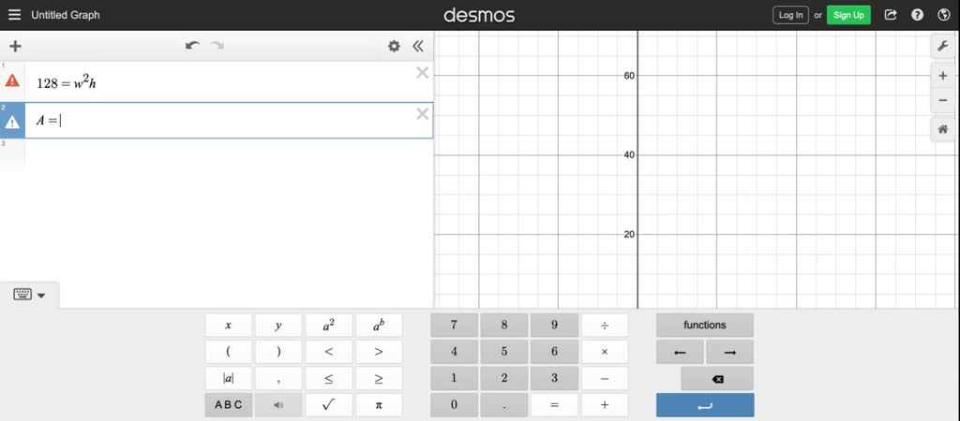Open the expression list settings gear

click(x=394, y=46)
